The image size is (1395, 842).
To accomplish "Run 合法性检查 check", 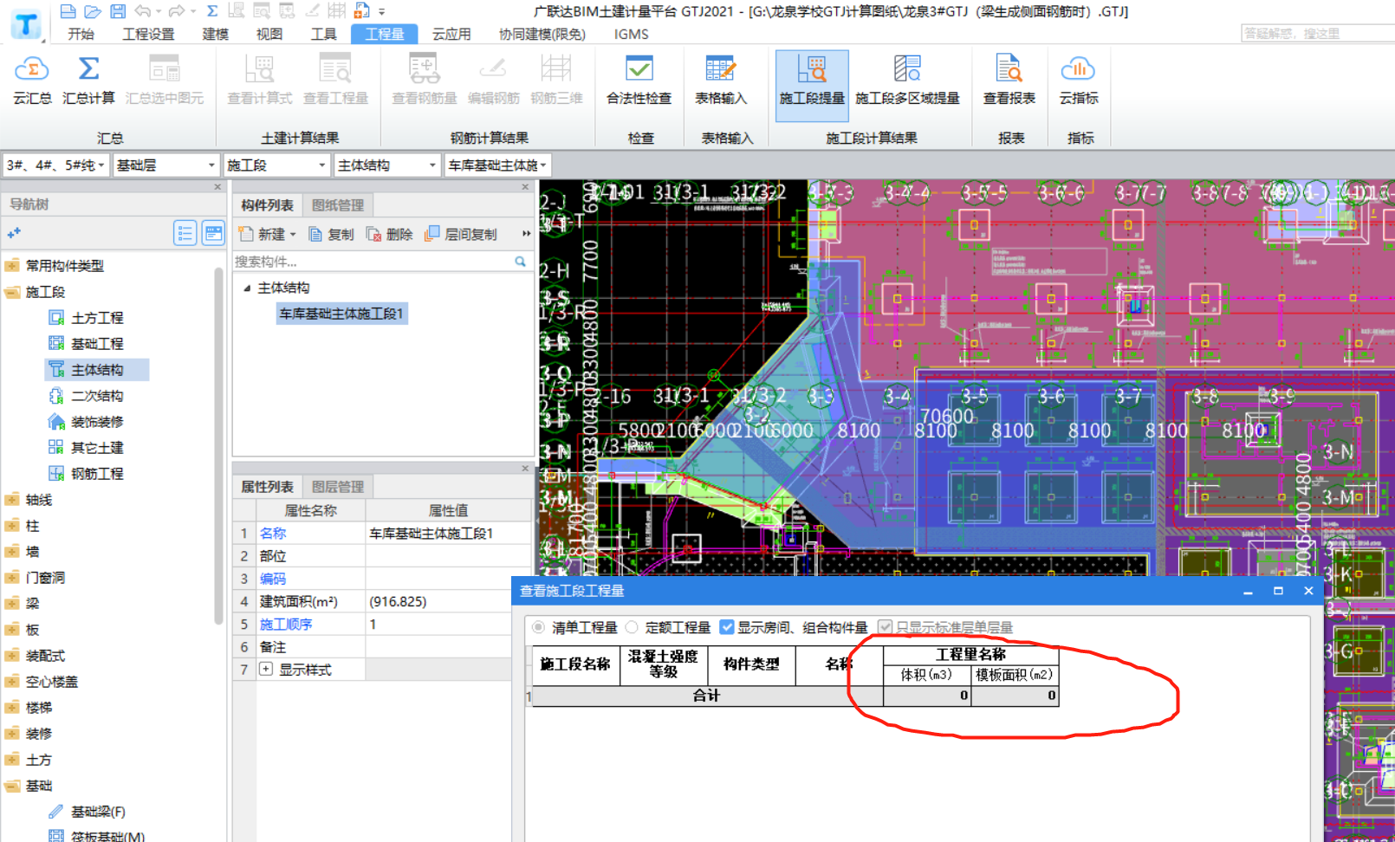I will click(639, 80).
